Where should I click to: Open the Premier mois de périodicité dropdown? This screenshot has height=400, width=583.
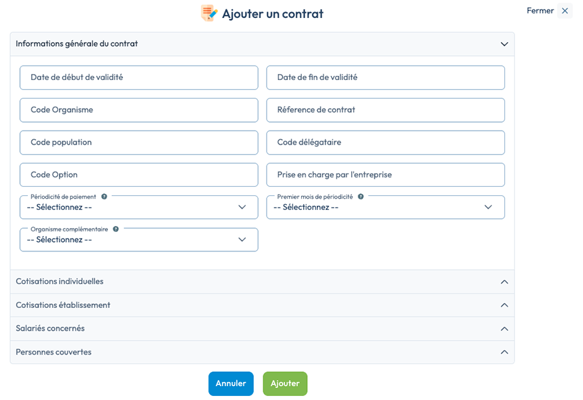386,207
